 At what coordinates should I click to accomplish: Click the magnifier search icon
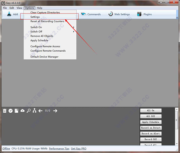tap(28, 111)
